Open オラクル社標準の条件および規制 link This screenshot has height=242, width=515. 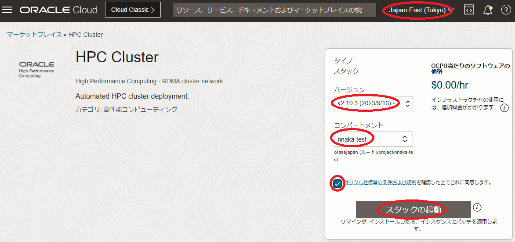click(381, 182)
